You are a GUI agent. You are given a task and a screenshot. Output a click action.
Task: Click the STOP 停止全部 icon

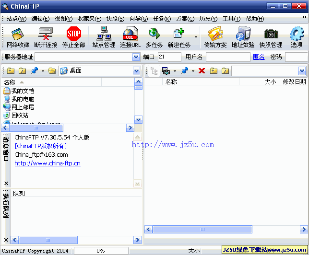coord(74,37)
